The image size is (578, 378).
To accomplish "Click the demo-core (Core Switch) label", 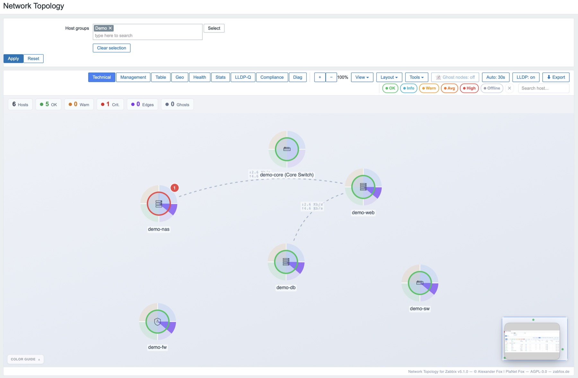I will pyautogui.click(x=287, y=175).
